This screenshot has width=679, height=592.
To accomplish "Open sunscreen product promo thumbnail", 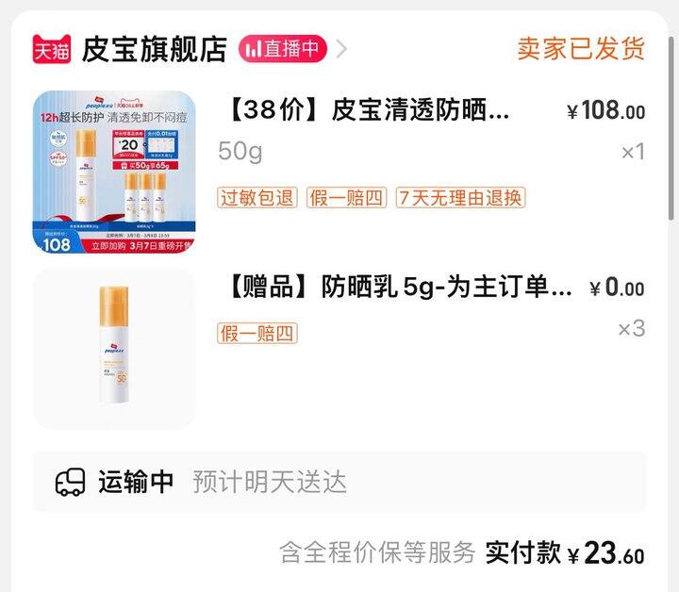I will click(x=114, y=172).
